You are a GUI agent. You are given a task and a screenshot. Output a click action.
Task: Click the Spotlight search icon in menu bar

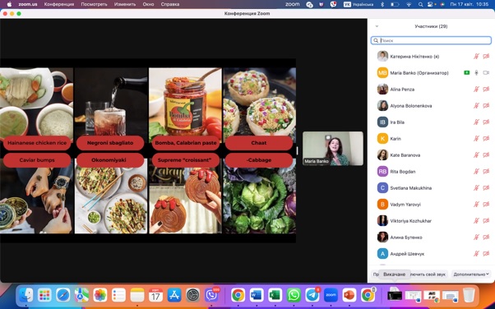coord(420,4)
